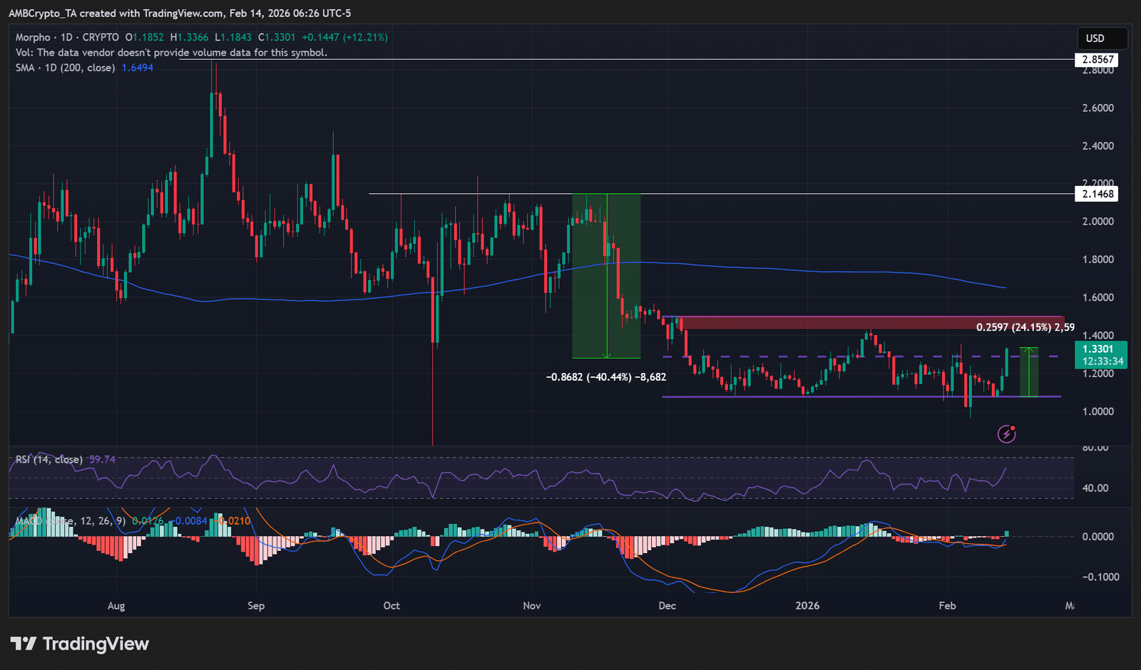Click the Feb label on time axis
The width and height of the screenshot is (1141, 670).
point(947,606)
